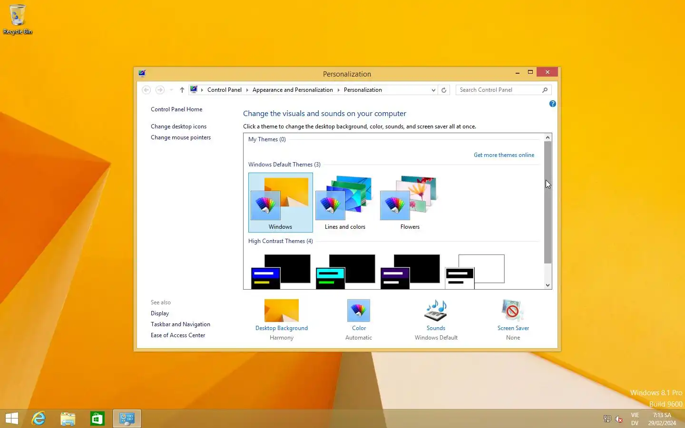
Task: Click the themes list scrollbar thumb
Action: tap(548, 202)
